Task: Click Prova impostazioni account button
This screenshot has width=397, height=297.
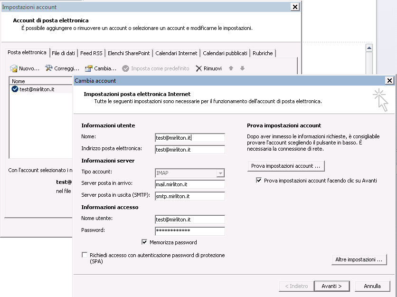Action: [x=286, y=166]
